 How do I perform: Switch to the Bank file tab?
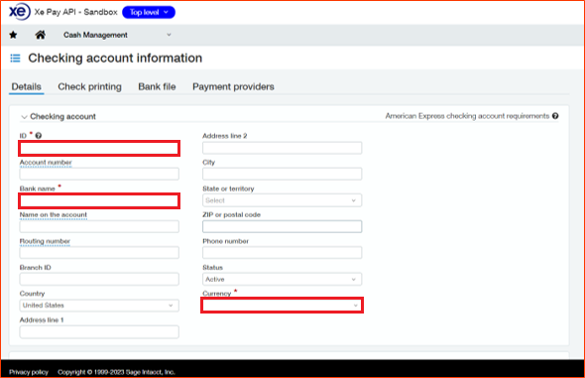coord(157,86)
